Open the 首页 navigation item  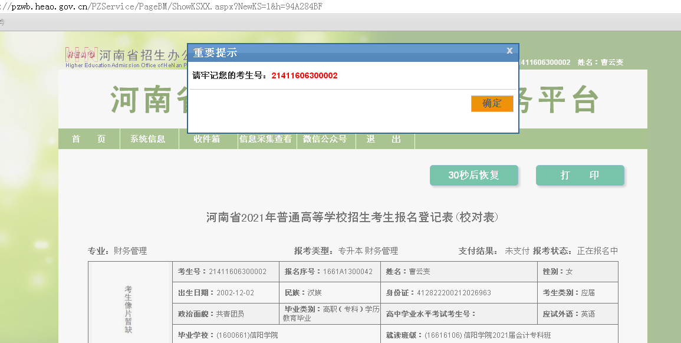[x=88, y=139]
